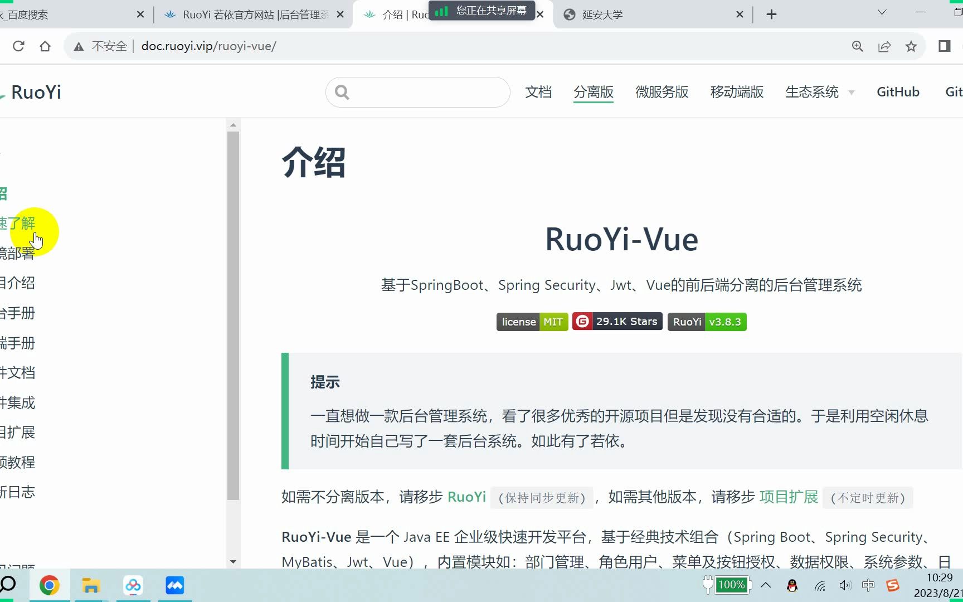Open the 分离版 nav item
Viewport: 963px width, 602px height.
pos(594,92)
